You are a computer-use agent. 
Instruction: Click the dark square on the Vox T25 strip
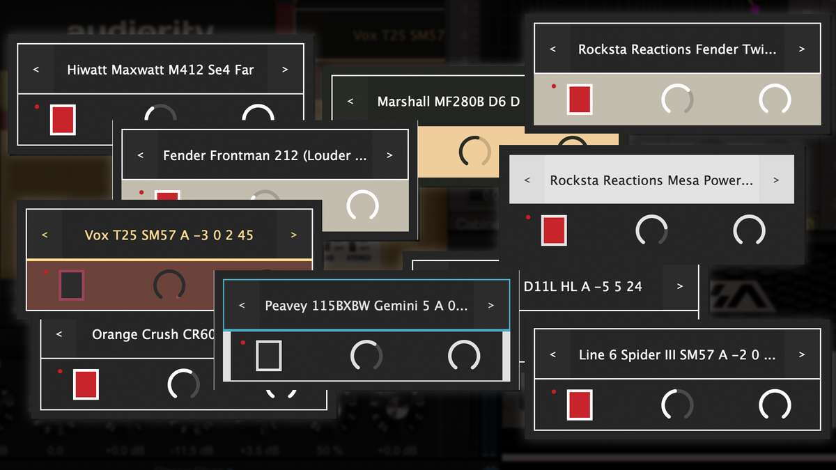73,284
